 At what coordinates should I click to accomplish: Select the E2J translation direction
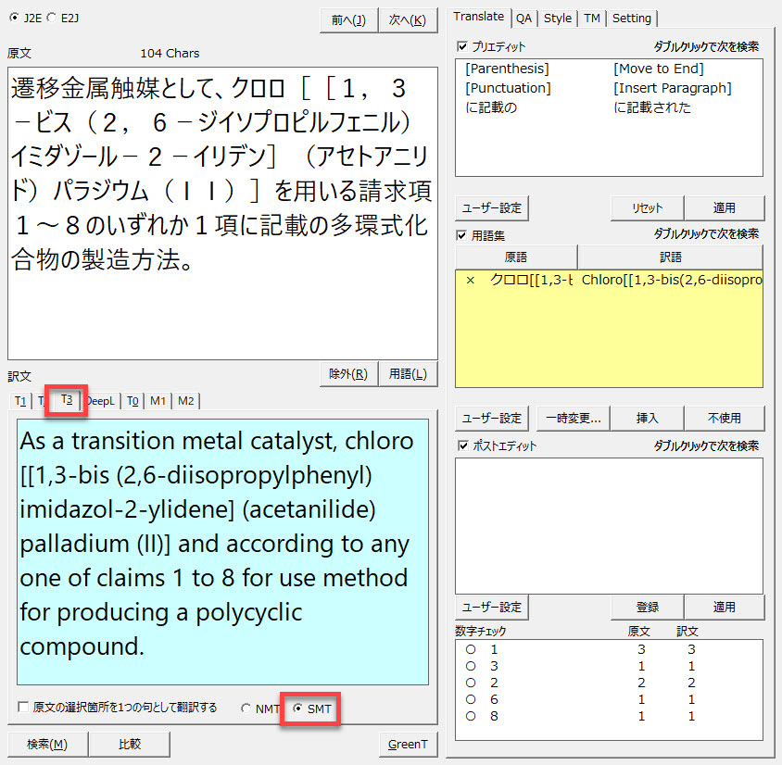tap(51, 18)
